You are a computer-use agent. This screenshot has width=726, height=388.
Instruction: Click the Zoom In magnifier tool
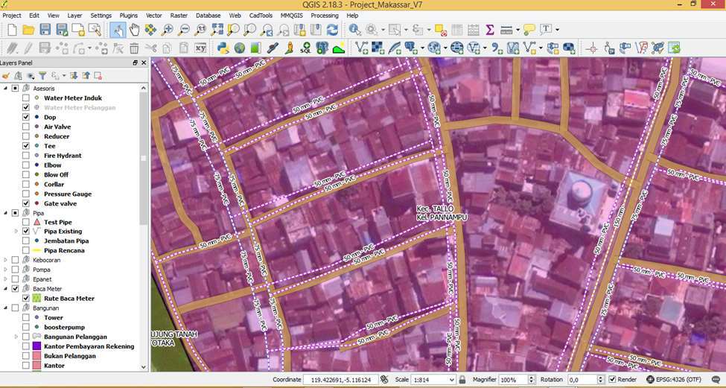167,30
